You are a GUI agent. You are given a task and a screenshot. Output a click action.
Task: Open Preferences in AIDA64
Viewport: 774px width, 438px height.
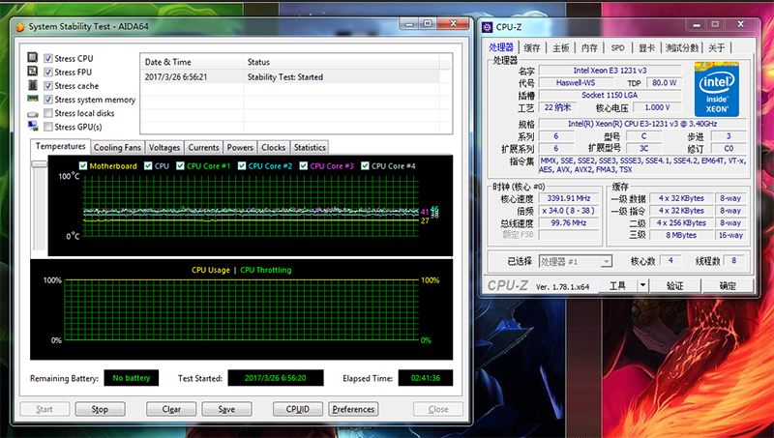353,409
